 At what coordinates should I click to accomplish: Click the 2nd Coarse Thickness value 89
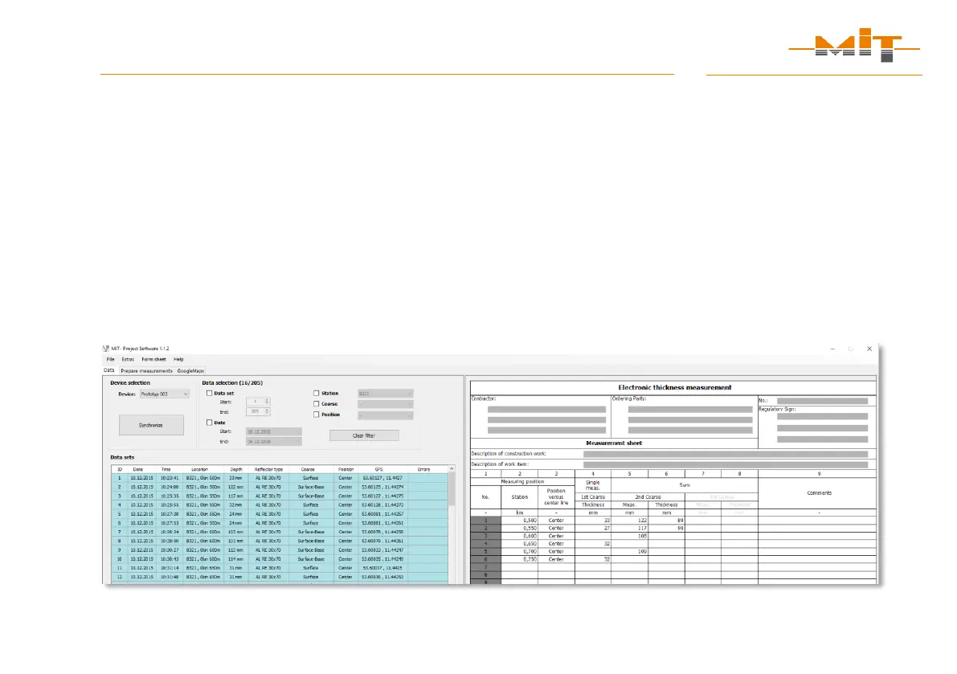[x=666, y=521]
